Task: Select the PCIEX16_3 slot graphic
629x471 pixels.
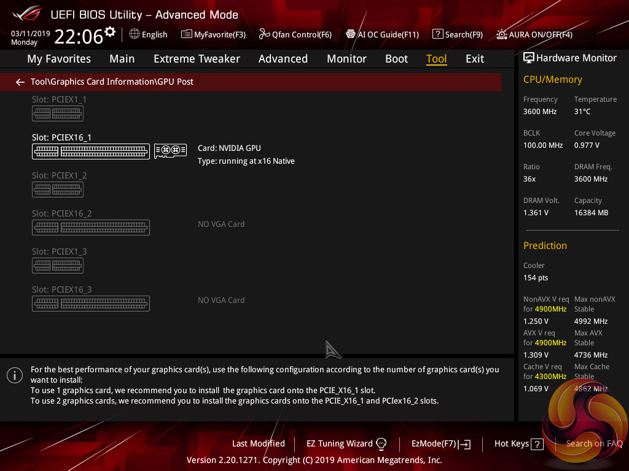Action: pos(91,304)
